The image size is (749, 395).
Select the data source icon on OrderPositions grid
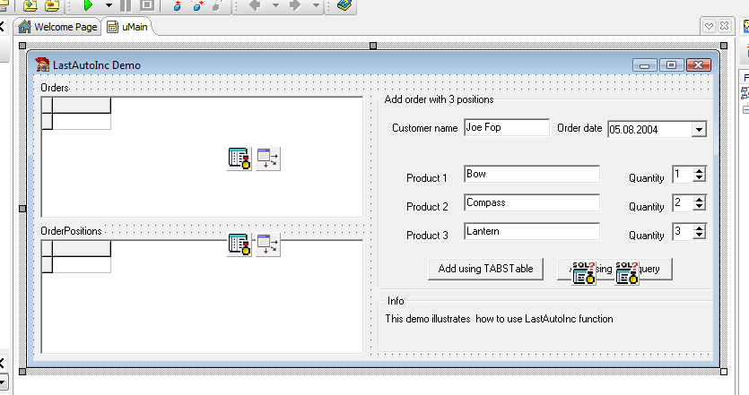click(268, 245)
